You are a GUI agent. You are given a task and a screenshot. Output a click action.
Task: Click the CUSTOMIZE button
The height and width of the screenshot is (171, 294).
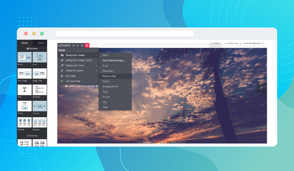64,45
